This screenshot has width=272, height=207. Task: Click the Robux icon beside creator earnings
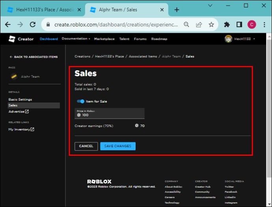pos(137,125)
